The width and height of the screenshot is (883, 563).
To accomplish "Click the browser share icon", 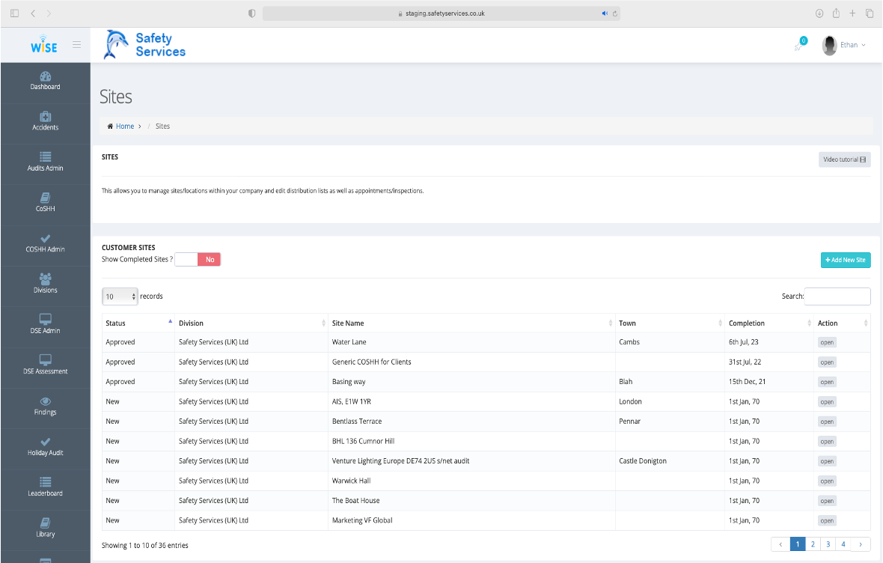I will coord(837,13).
